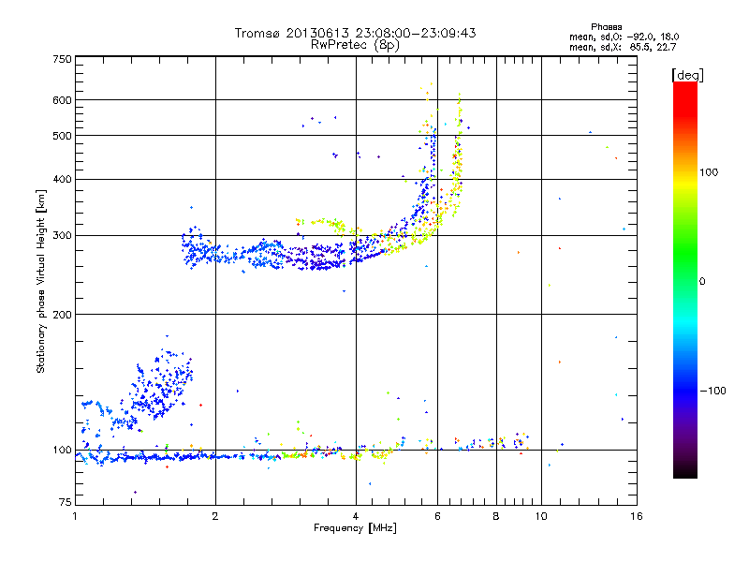Click y-axis tick label '750'

point(63,59)
